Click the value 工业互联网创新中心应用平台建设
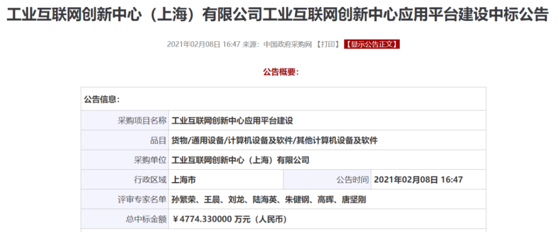The width and height of the screenshot is (560, 232). tap(232, 121)
